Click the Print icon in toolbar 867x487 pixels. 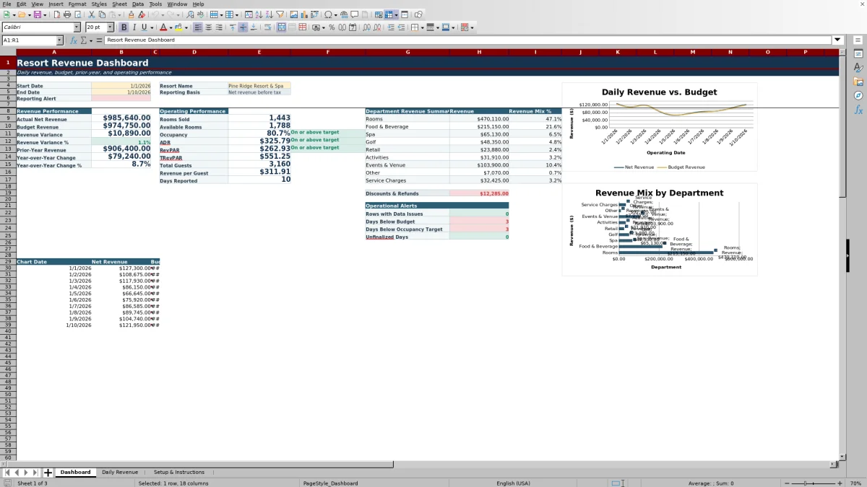[67, 14]
